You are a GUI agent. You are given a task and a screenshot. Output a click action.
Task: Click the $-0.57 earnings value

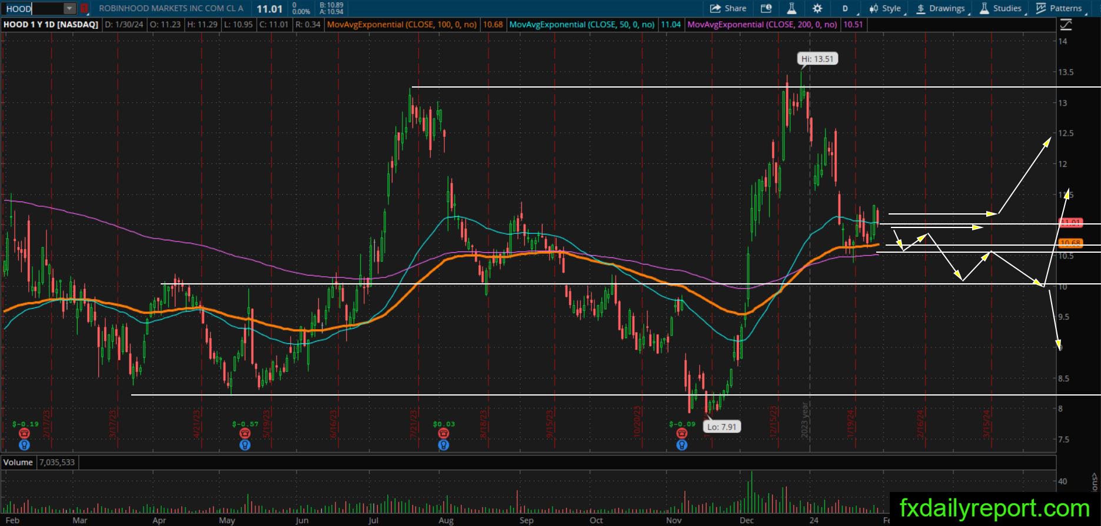[x=245, y=424]
